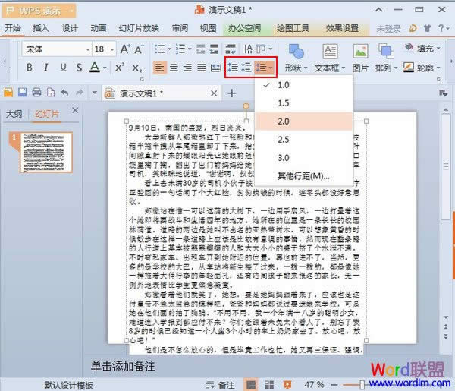The height and width of the screenshot is (391, 455).
Task: Increase the indent level
Action: click(x=214, y=49)
